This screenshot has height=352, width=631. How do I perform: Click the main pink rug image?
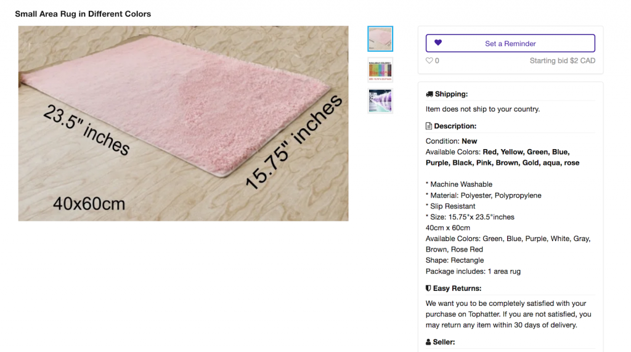pyautogui.click(x=183, y=123)
